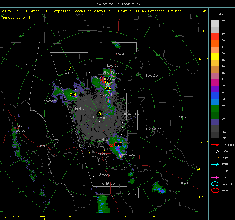Select the light gray 80-70 dBZ swatch
The width and height of the screenshot is (235, 220).
click(x=215, y=24)
